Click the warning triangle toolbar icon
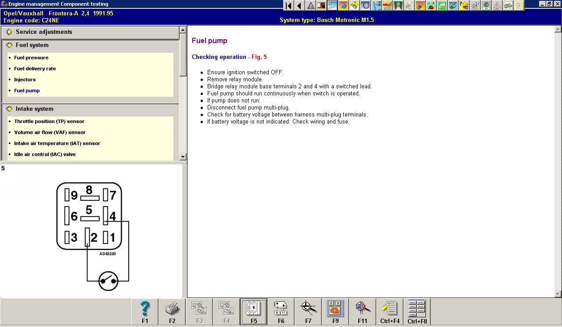This screenshot has width=562, height=327. point(311,6)
